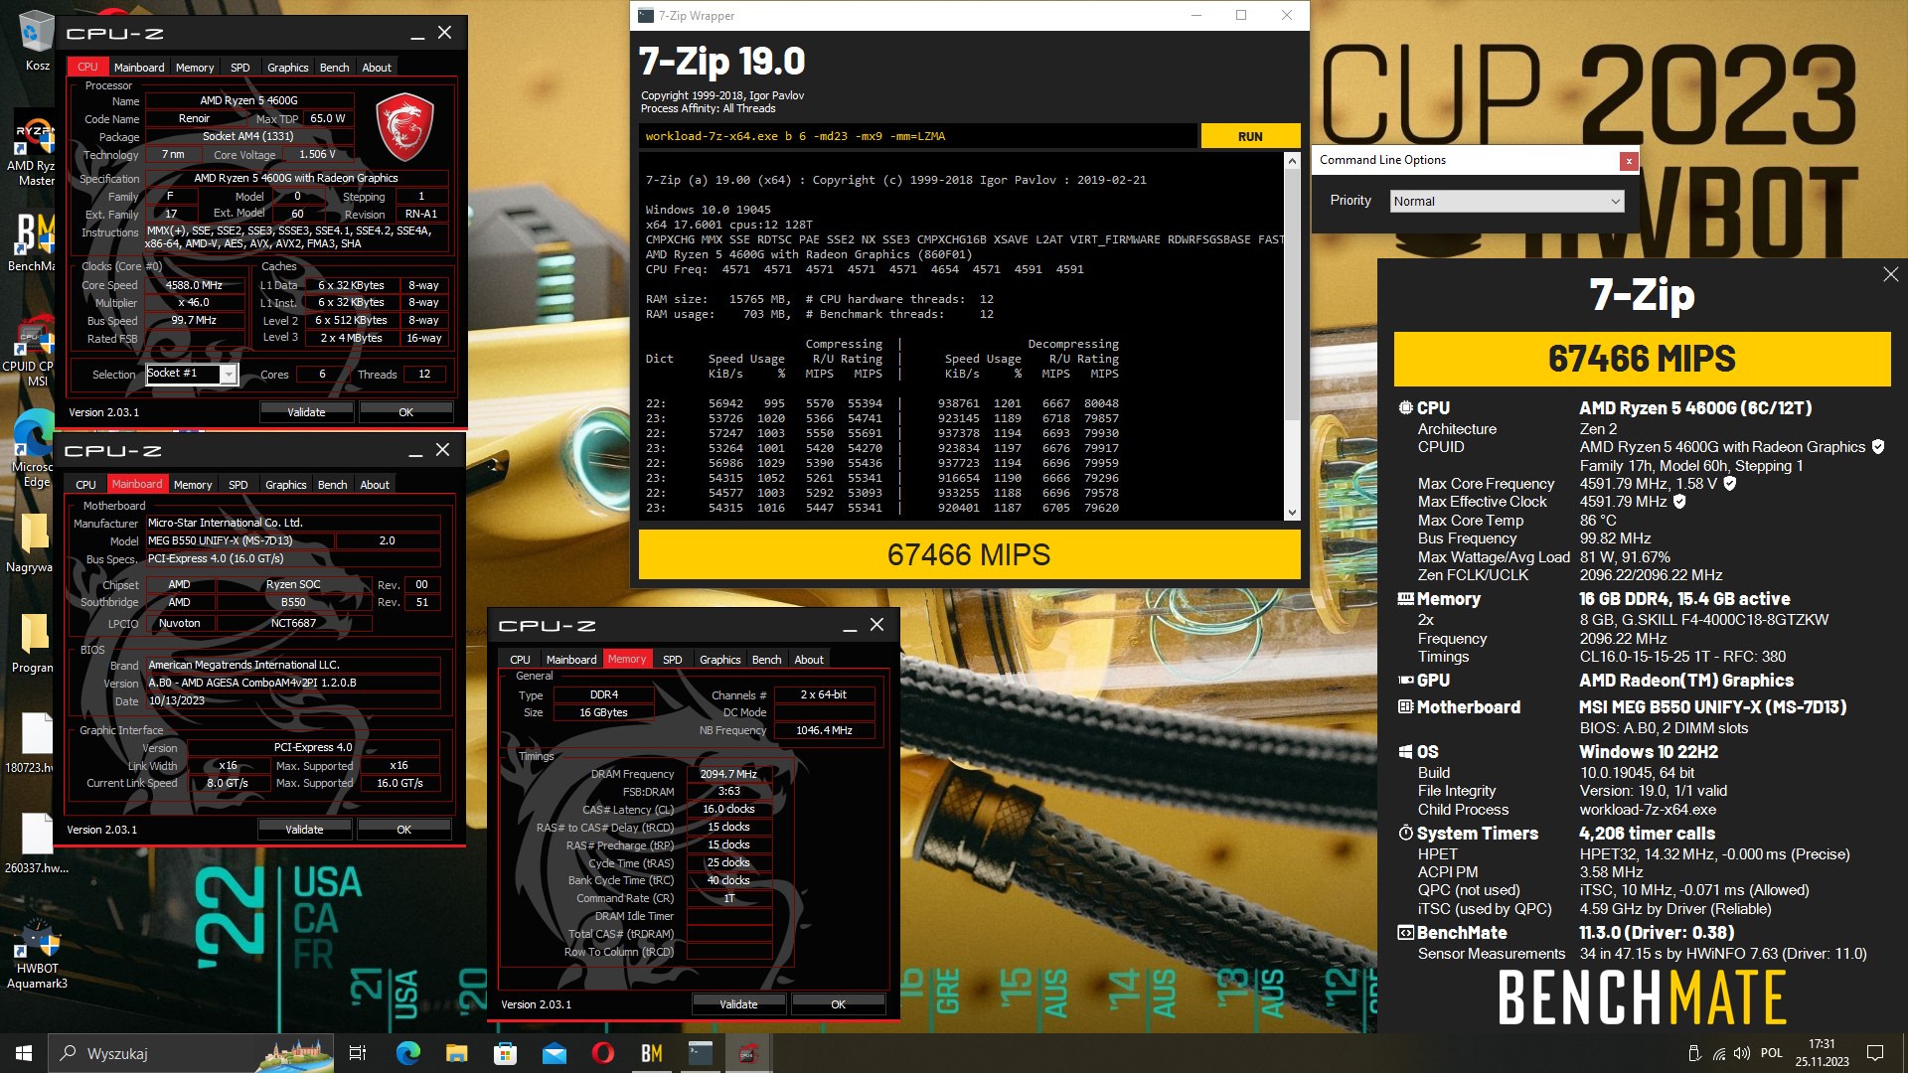The width and height of the screenshot is (1908, 1073).
Task: Click Validate in Mainboard CPU-Z window
Action: click(x=304, y=829)
